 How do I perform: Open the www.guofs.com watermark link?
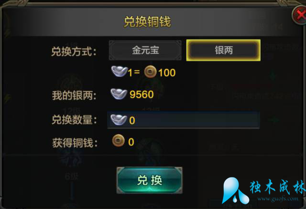coord(278,199)
